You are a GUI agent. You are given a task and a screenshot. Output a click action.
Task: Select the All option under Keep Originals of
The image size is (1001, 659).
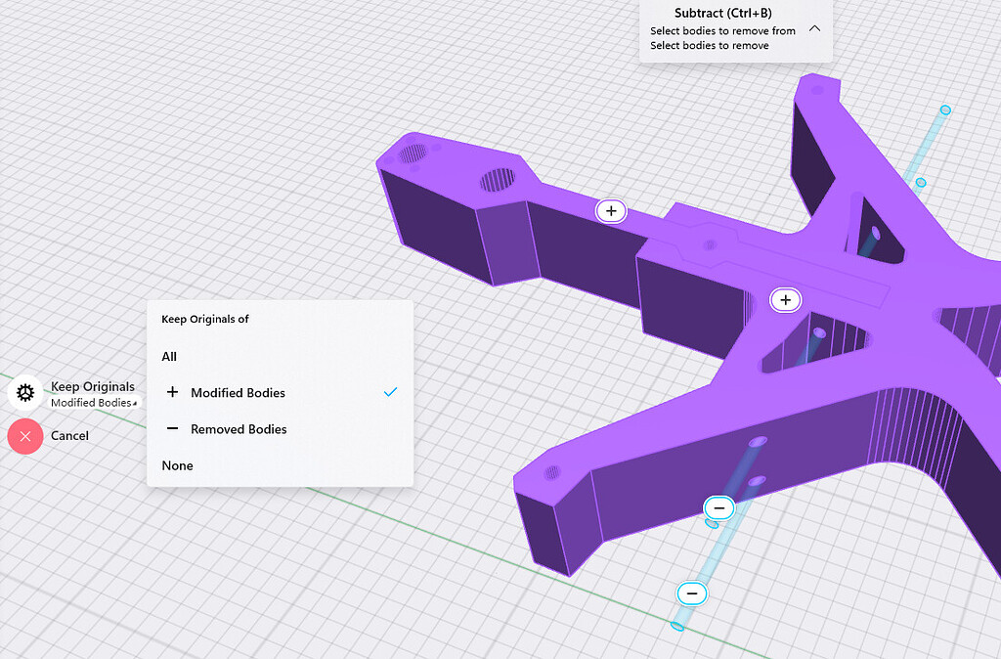[x=168, y=356]
